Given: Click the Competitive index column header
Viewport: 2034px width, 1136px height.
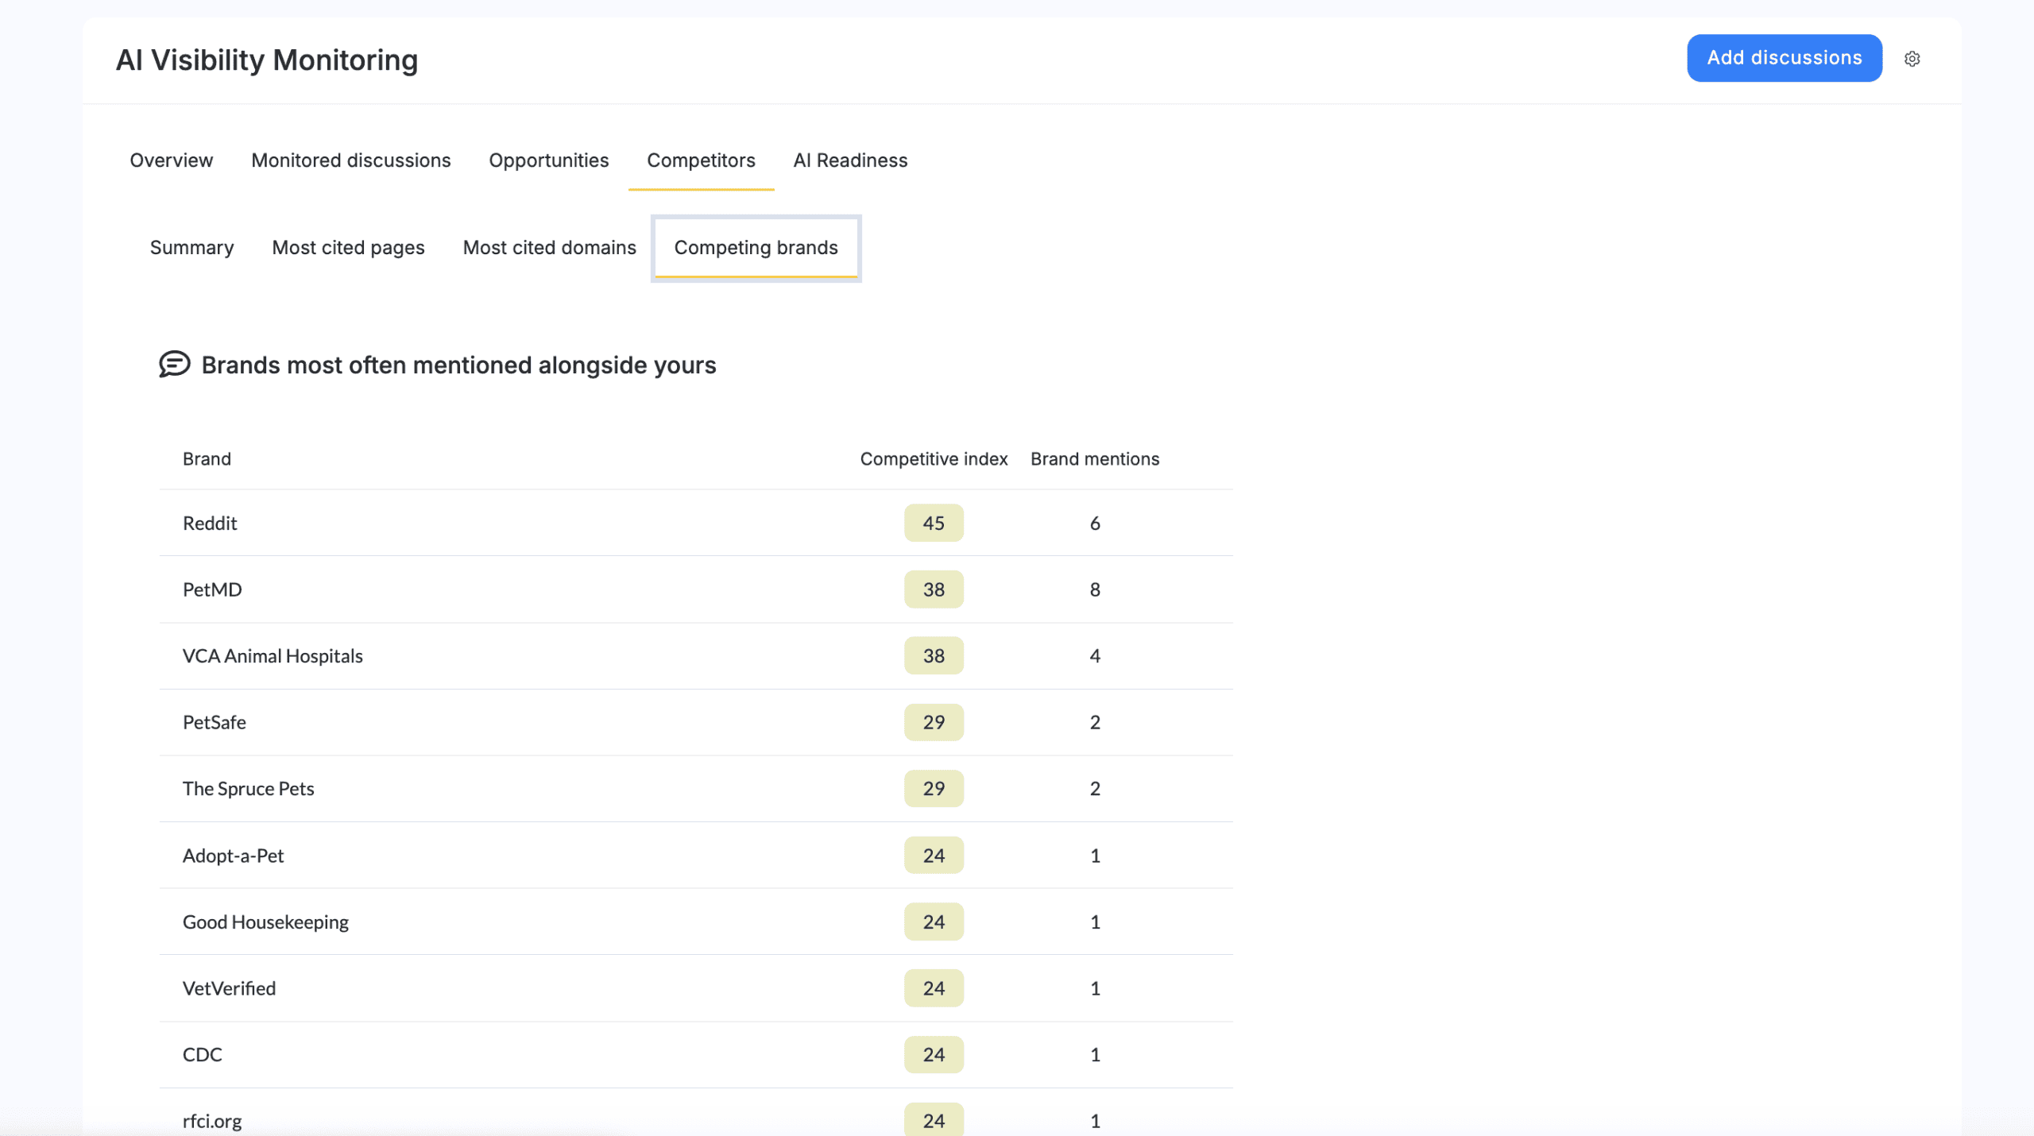Looking at the screenshot, I should tap(934, 459).
